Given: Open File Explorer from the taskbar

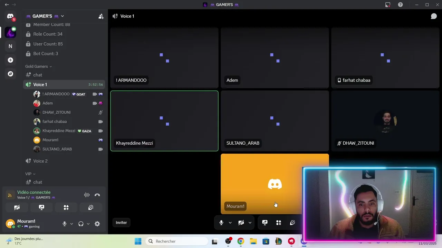Looking at the screenshot, I should tap(253, 241).
